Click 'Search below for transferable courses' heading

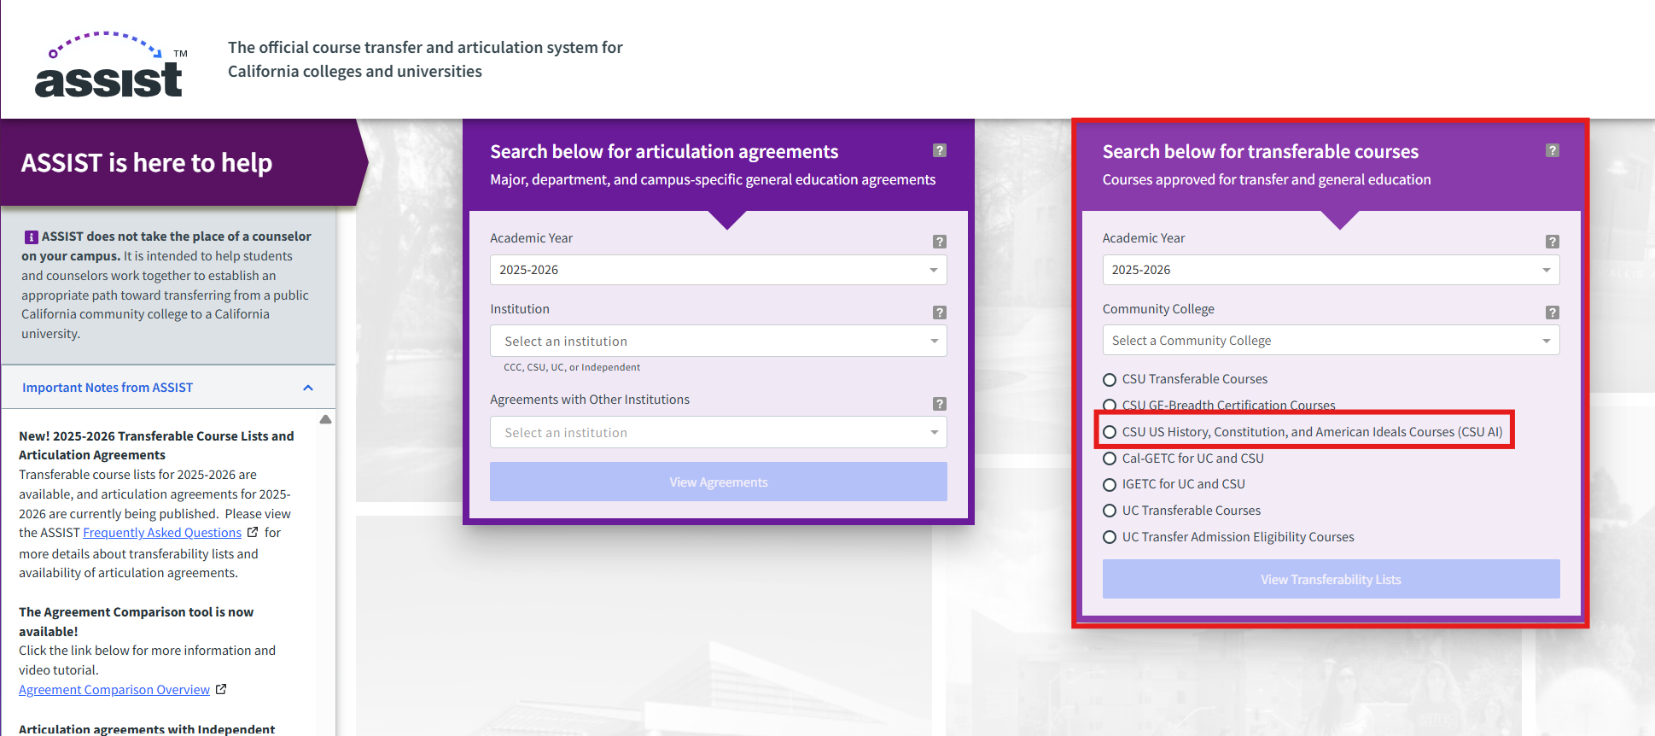(1261, 151)
